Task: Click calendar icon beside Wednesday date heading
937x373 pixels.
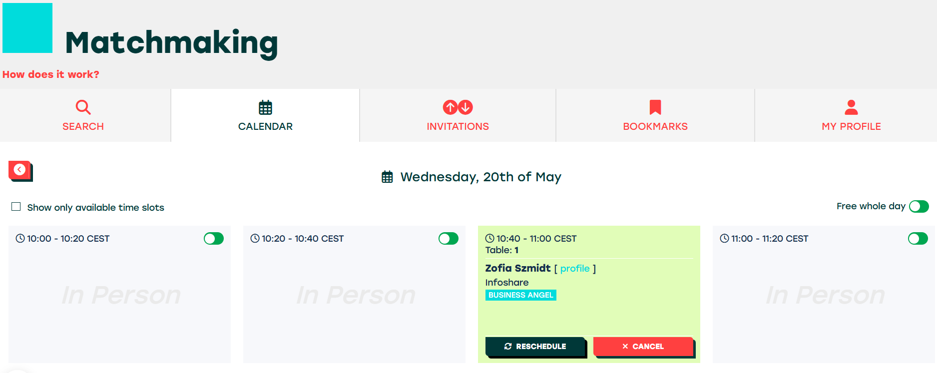Action: pyautogui.click(x=387, y=177)
